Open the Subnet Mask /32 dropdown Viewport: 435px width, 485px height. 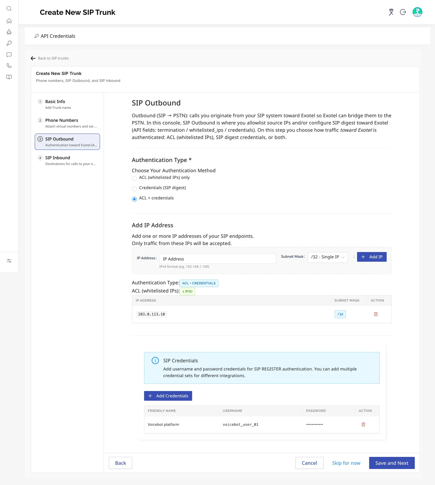pos(328,257)
